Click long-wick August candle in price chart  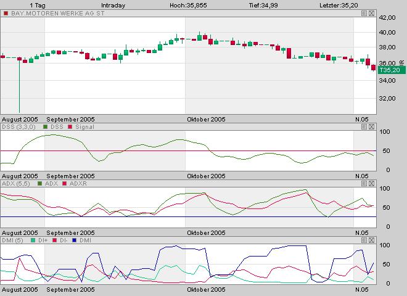(x=19, y=84)
